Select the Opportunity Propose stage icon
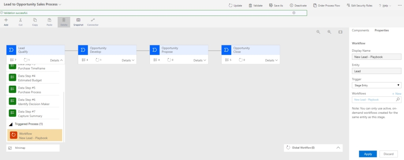The image size is (404, 160). point(155,50)
